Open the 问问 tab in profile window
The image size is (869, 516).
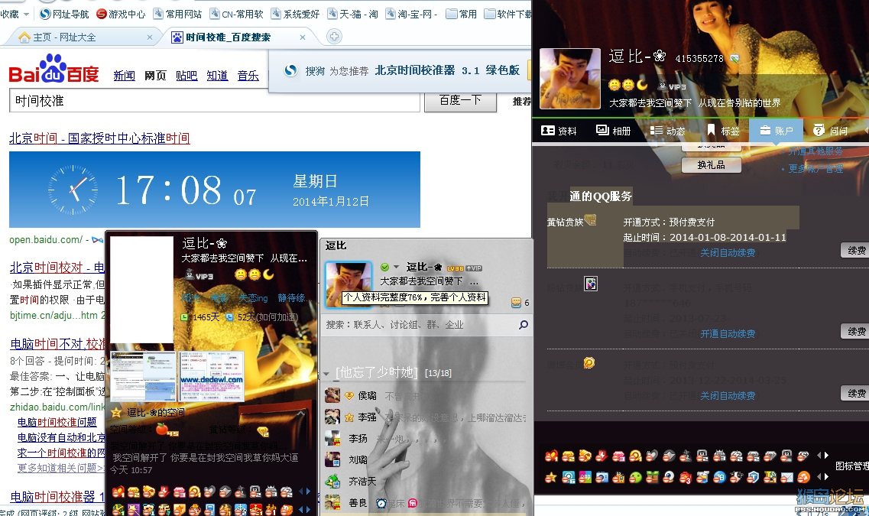click(x=830, y=131)
